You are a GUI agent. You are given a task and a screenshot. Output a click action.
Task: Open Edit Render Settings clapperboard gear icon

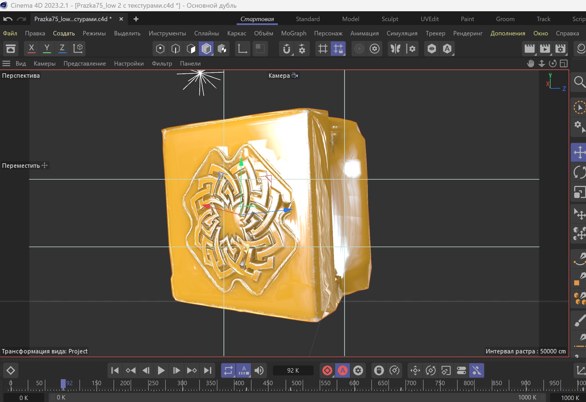point(560,49)
